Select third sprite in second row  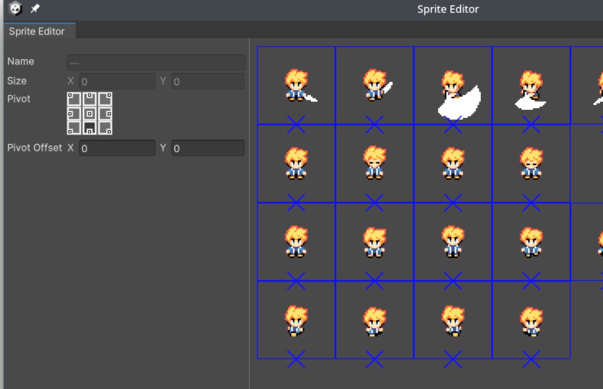(453, 163)
